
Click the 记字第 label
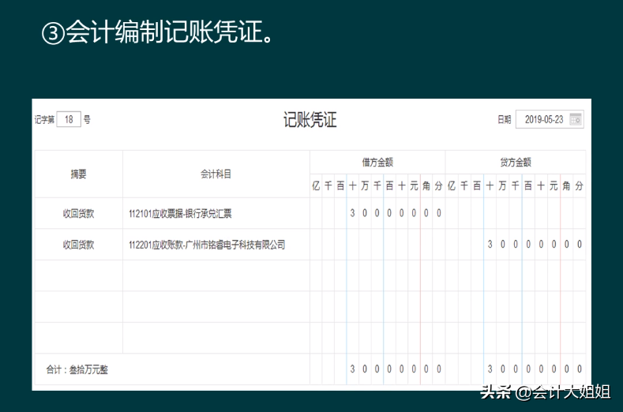click(44, 120)
